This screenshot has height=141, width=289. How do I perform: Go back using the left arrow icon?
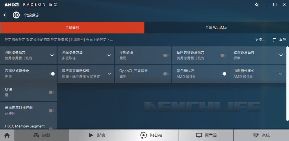(x=5, y=15)
